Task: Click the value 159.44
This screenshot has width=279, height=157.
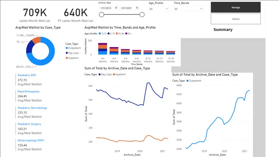Action: click(x=22, y=145)
